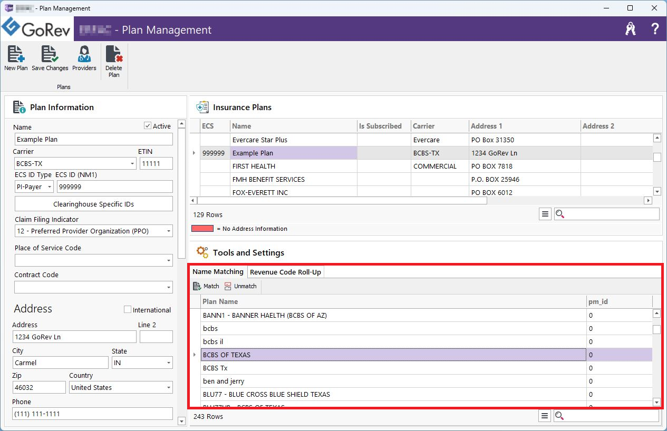Switch to Name Matching tab
Viewport: 667px width, 431px height.
(x=218, y=272)
